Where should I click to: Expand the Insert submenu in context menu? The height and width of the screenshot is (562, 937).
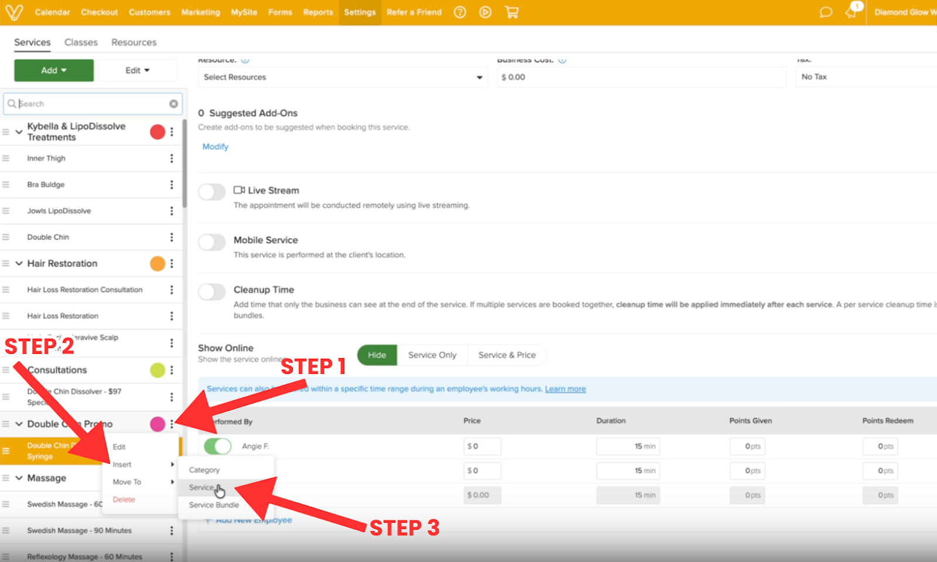click(141, 464)
